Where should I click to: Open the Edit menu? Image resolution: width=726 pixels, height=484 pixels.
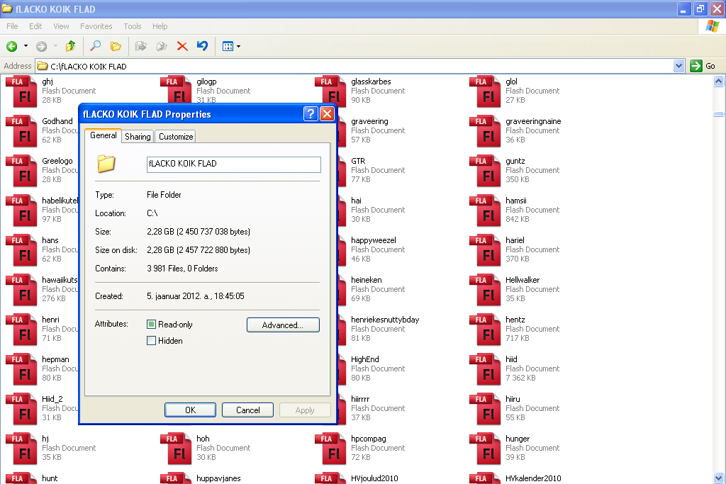pos(35,26)
